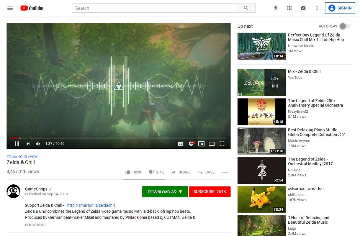Click 'Published on Sep 14, 2018' text
This screenshot has width=360, height=236.
click(x=46, y=194)
